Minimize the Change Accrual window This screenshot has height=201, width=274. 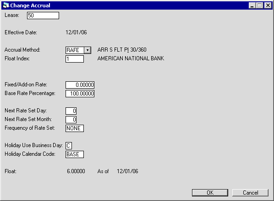pos(252,5)
